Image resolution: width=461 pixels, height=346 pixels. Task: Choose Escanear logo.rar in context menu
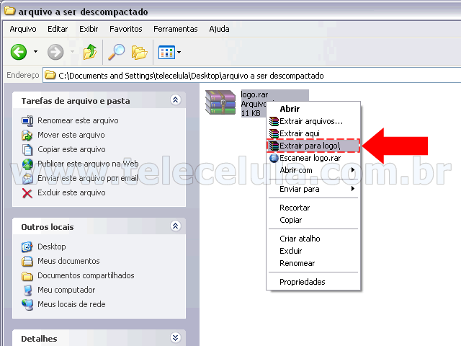[313, 158]
